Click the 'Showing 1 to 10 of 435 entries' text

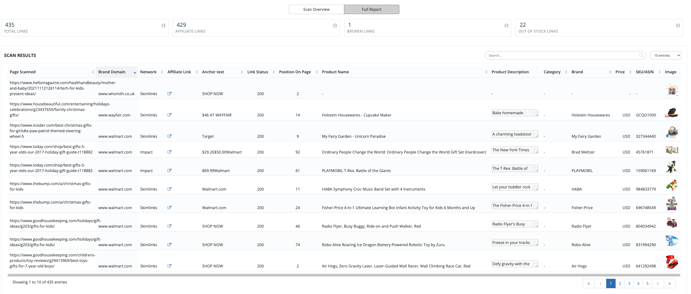[x=40, y=282]
